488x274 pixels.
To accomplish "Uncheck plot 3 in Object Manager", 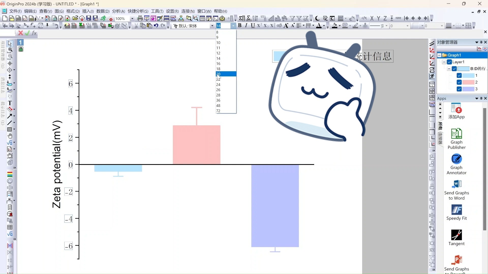I will [x=459, y=89].
